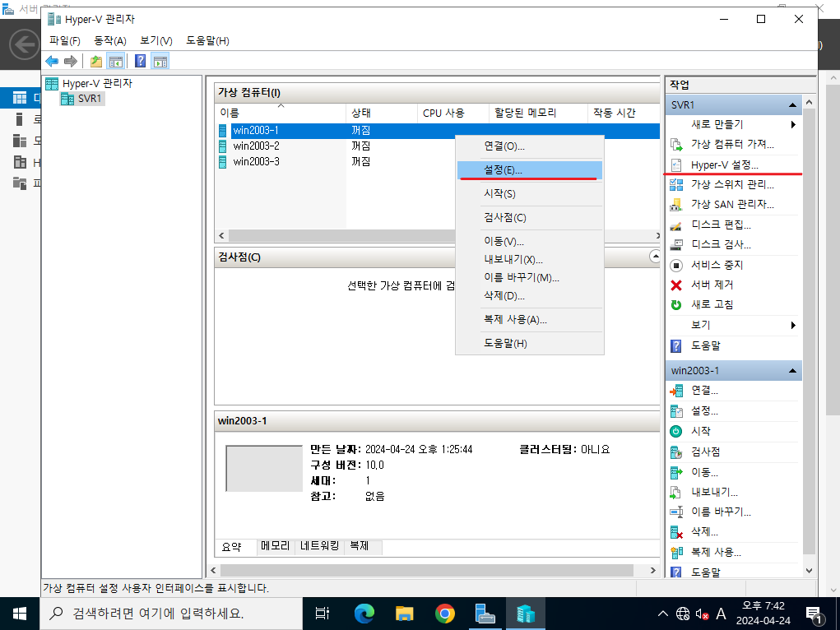This screenshot has height=630, width=840.
Task: Choose 삭제(D)... from the context menu
Action: 530,296
